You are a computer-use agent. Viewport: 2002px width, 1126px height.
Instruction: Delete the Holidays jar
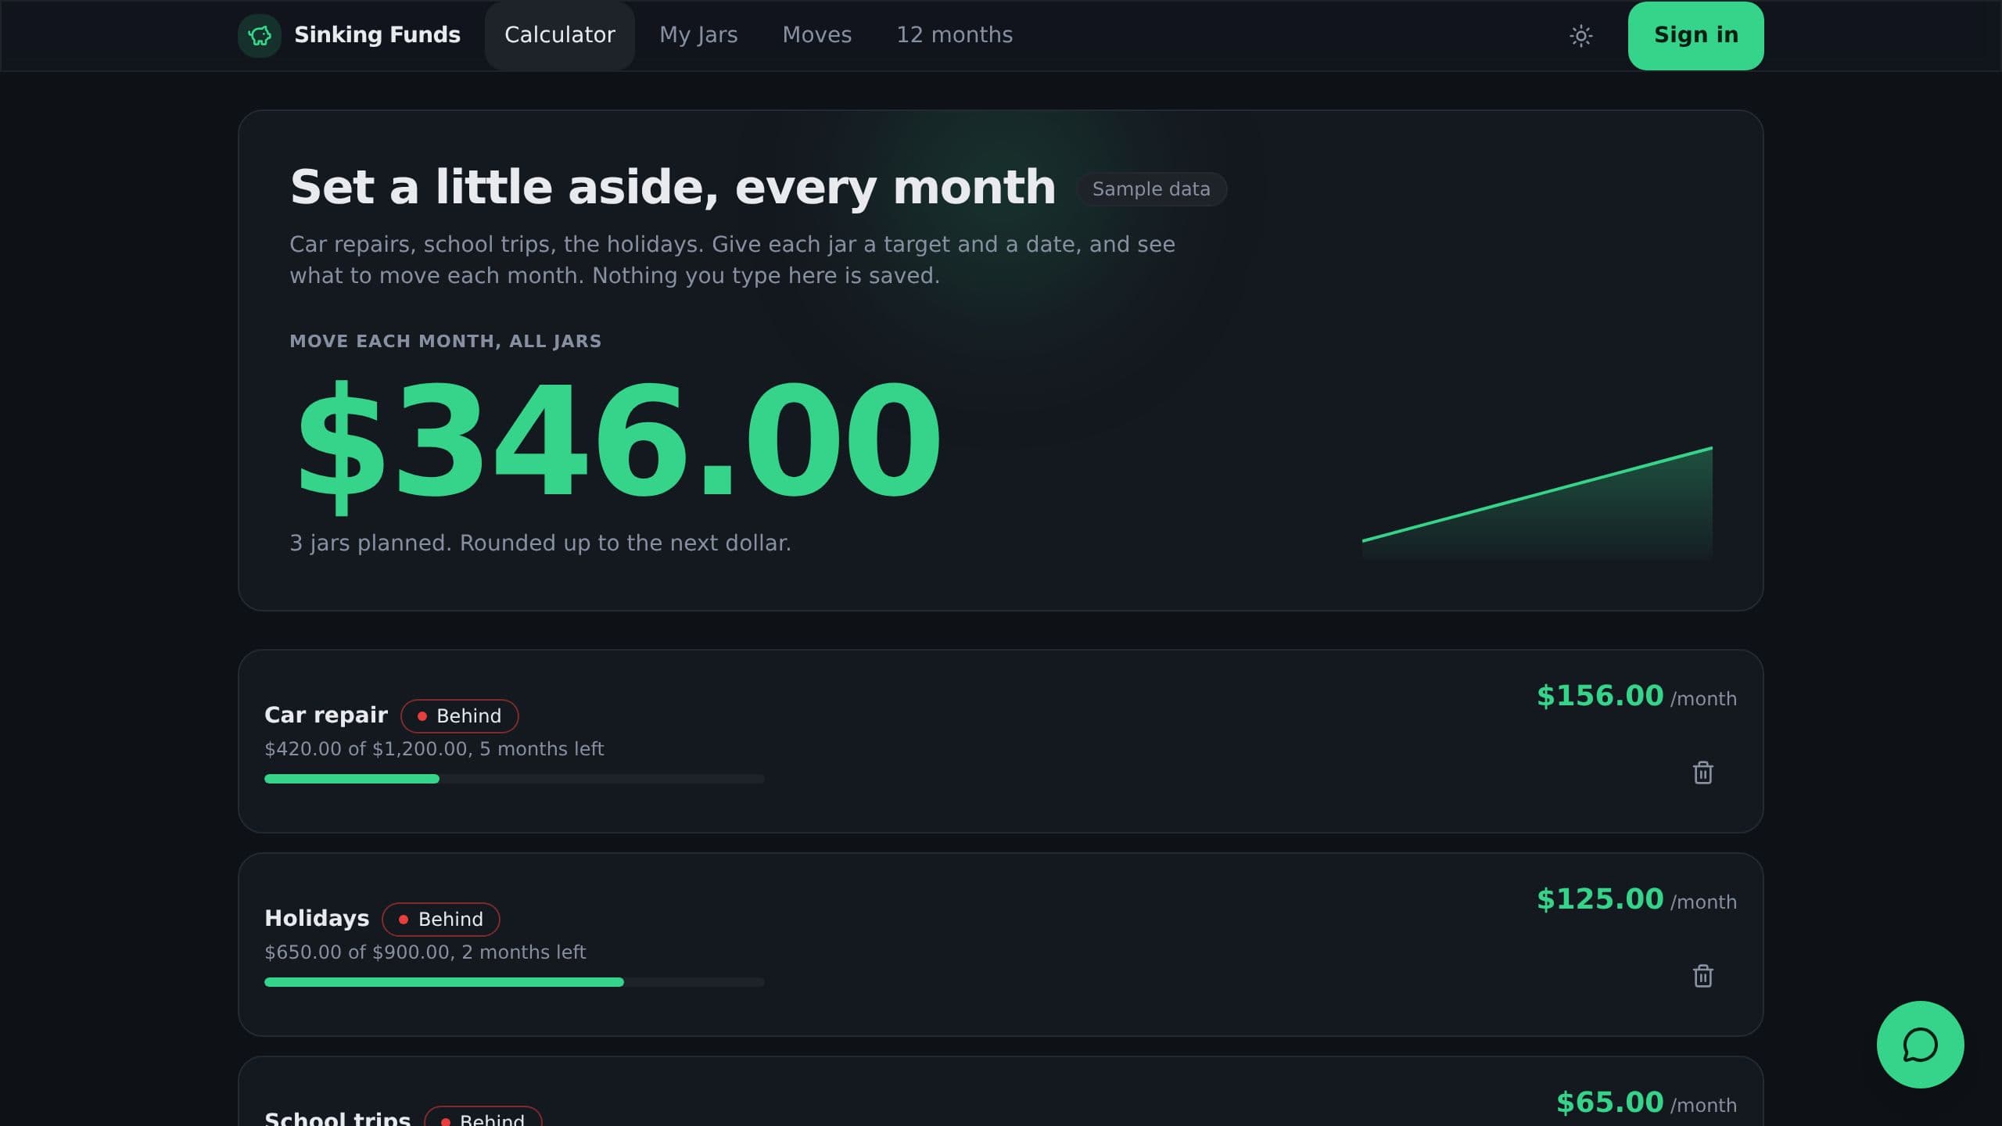pyautogui.click(x=1702, y=976)
